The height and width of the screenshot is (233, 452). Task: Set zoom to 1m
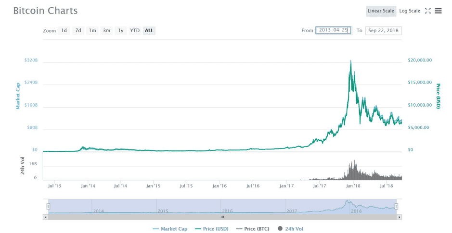[x=92, y=30]
